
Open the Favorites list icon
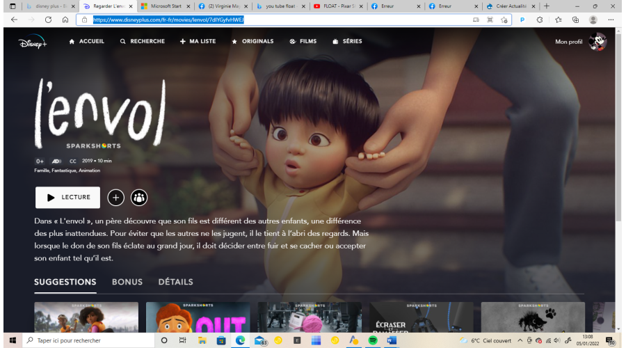point(559,19)
